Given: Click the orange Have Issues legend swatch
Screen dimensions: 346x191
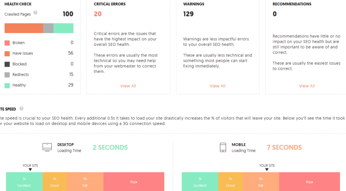Looking at the screenshot, I should tap(7, 54).
